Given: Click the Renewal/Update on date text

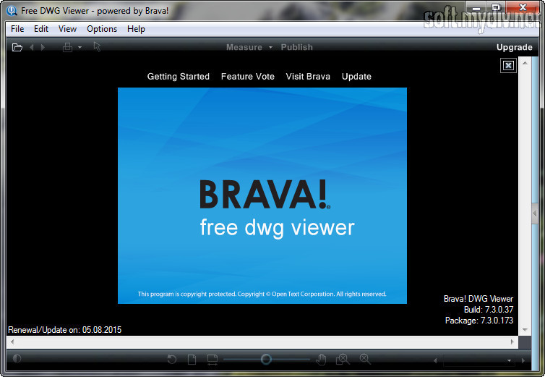Looking at the screenshot, I should [64, 330].
